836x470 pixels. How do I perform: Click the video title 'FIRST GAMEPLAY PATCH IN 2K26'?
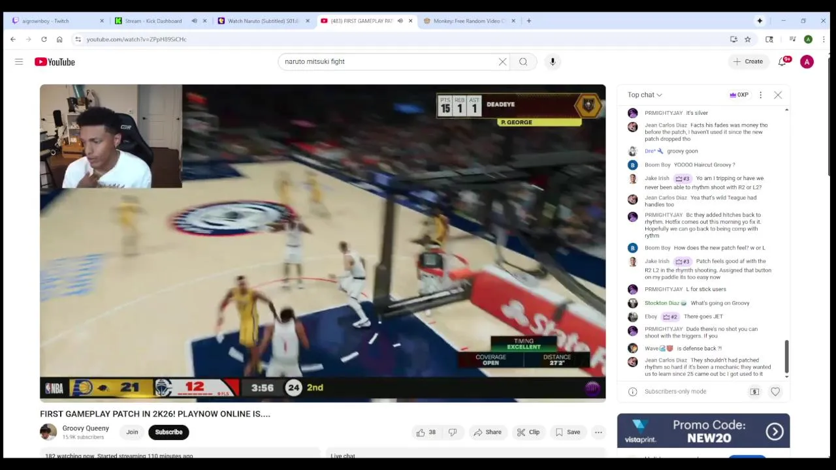tap(155, 414)
